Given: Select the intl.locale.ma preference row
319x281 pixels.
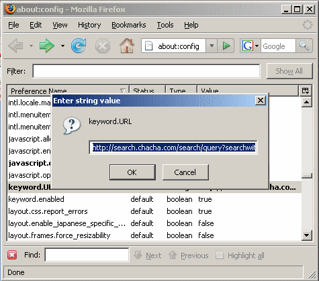Looking at the screenshot, I should click(x=30, y=103).
